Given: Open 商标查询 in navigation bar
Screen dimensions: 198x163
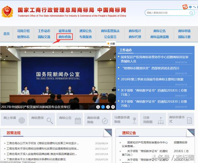Looking at the screenshot, I should pyautogui.click(x=65, y=37).
